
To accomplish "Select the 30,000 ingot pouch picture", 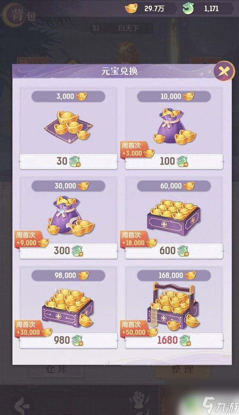I will 70,215.
